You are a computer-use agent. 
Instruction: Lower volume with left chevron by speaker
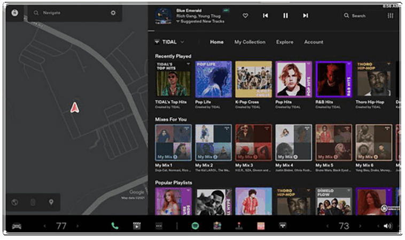[378, 226]
